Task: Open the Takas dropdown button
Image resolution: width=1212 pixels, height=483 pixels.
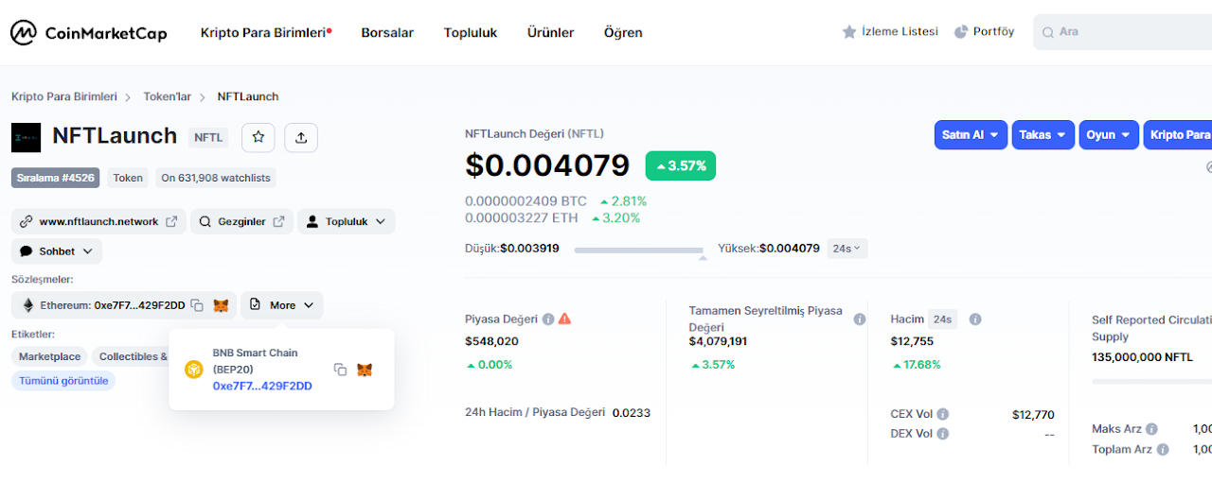Action: 1043,135
